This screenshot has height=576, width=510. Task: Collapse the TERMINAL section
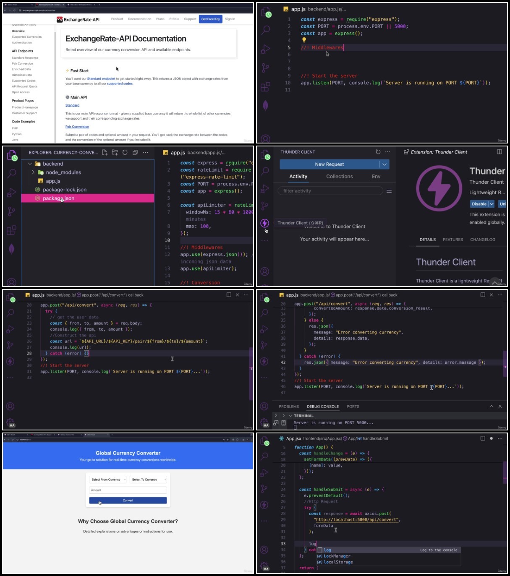[x=290, y=416]
